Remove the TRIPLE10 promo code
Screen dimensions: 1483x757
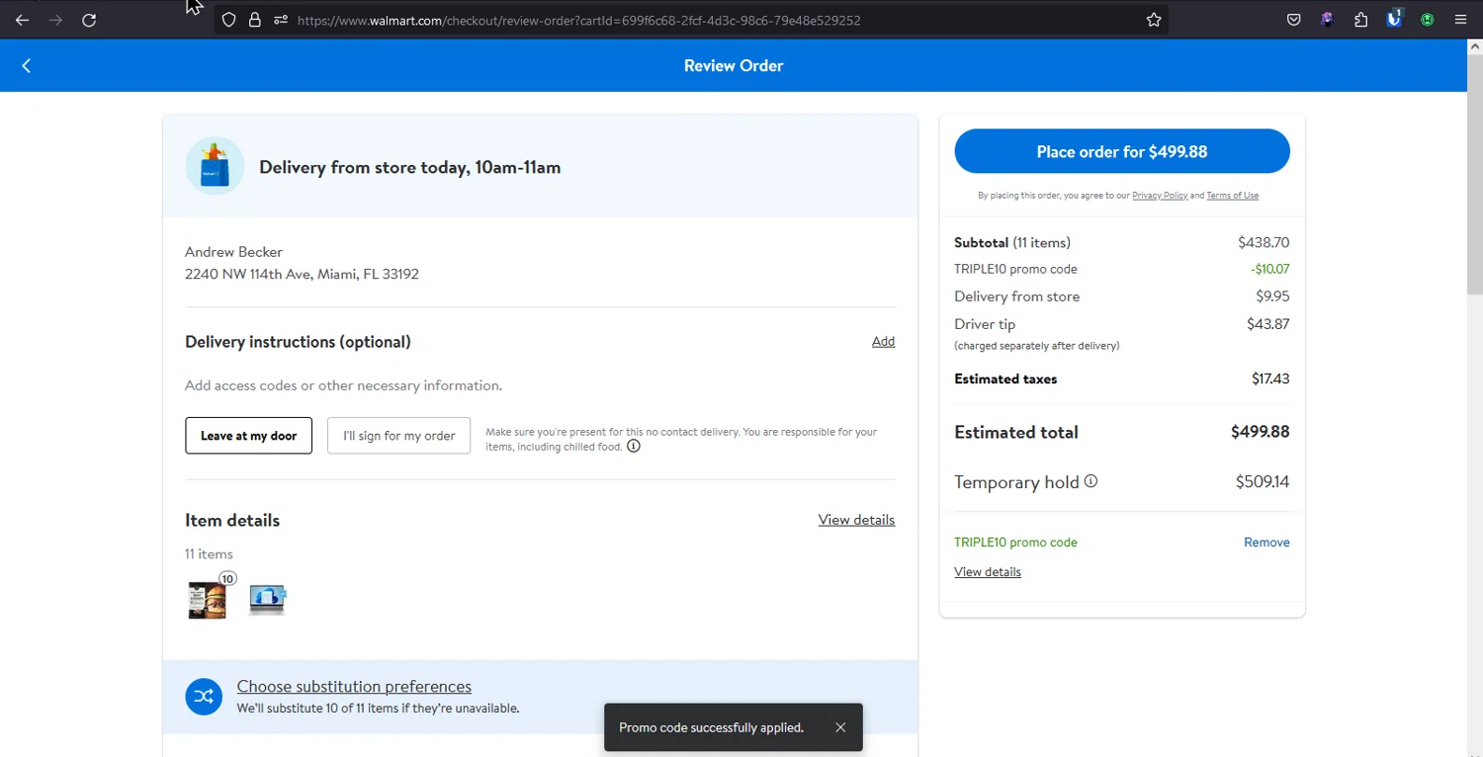click(1266, 543)
